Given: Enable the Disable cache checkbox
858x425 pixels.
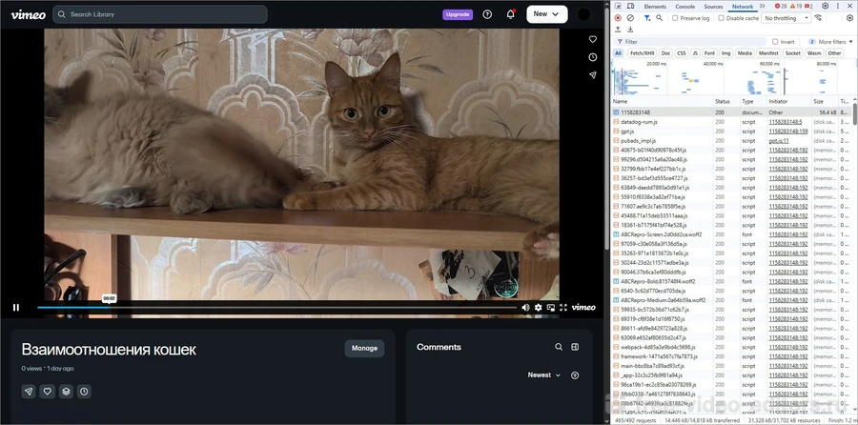Looking at the screenshot, I should (722, 18).
